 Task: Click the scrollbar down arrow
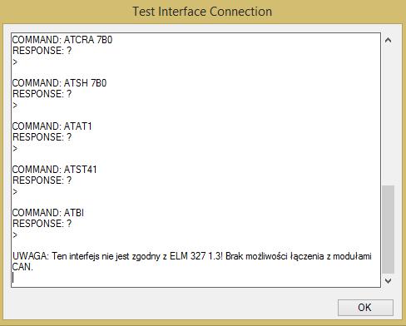(389, 280)
